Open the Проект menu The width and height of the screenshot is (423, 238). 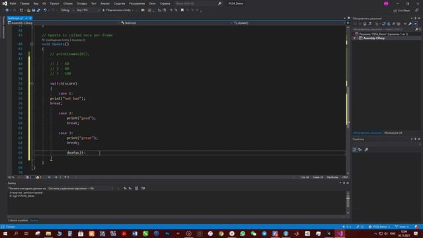54,3
